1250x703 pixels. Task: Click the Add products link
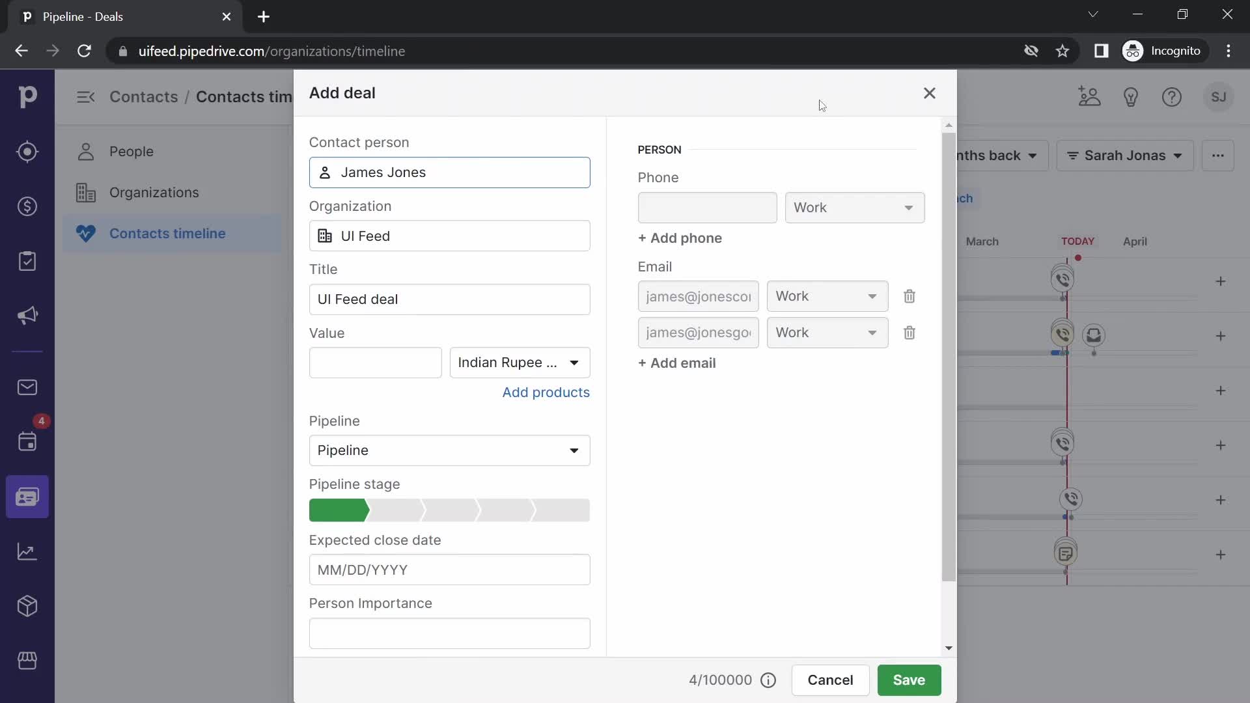pos(546,391)
